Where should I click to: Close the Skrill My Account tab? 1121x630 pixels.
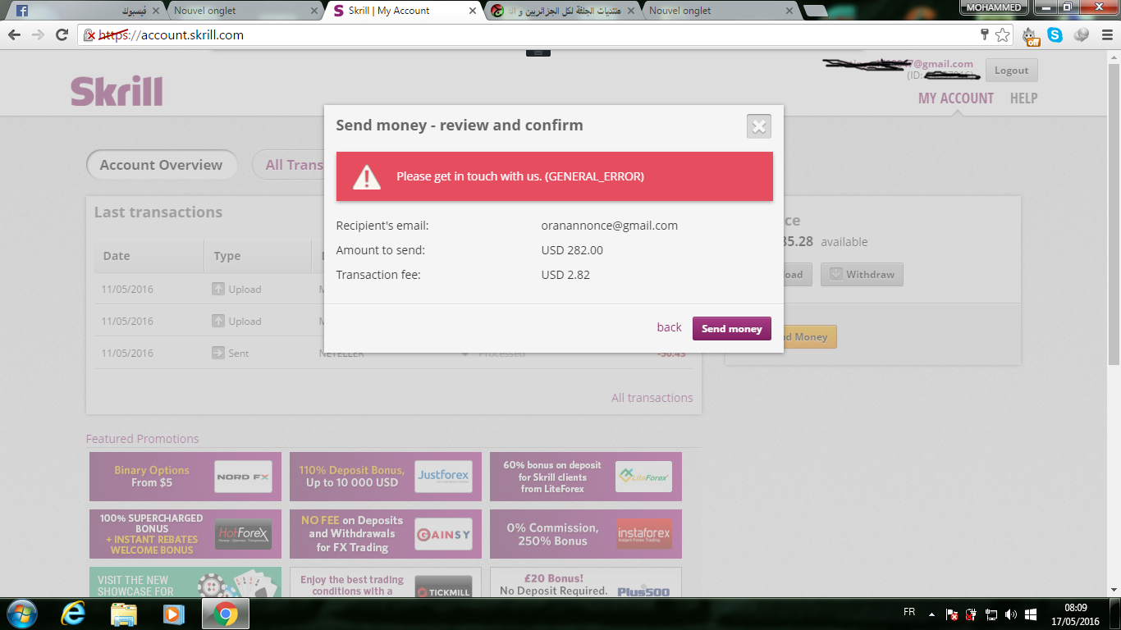pos(472,11)
